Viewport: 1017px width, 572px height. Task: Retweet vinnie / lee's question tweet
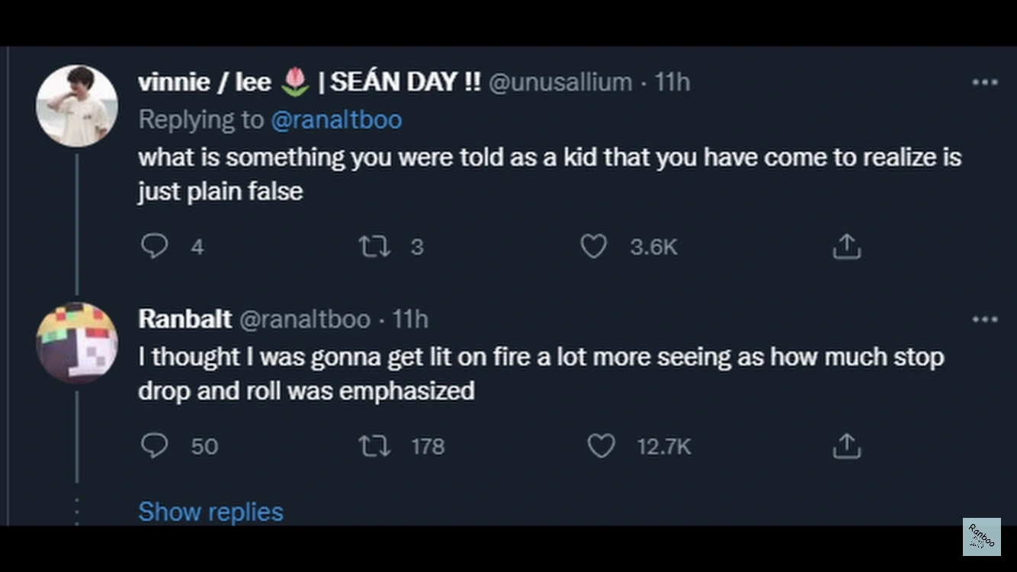[374, 246]
